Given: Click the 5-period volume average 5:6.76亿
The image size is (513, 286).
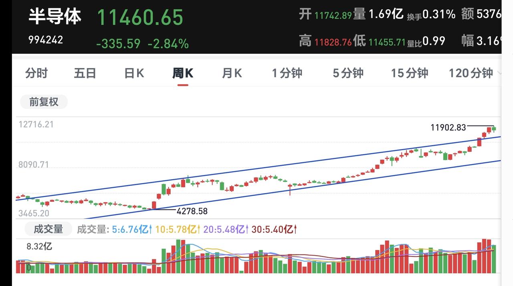Looking at the screenshot, I should (132, 230).
